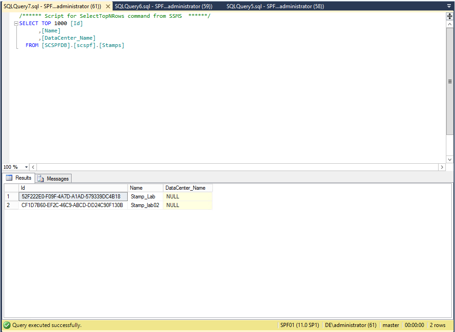Click the editor split-window handle icon
Image resolution: width=455 pixels, height=332 pixels.
(x=450, y=16)
